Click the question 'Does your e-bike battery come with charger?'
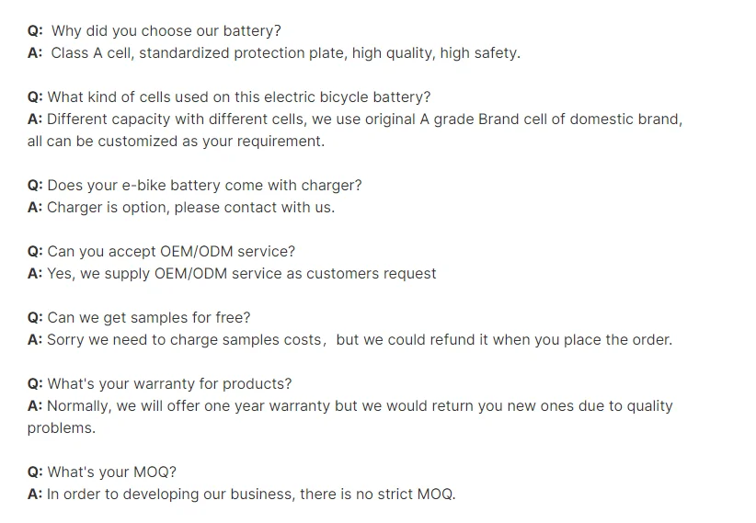The height and width of the screenshot is (523, 756). [x=204, y=186]
